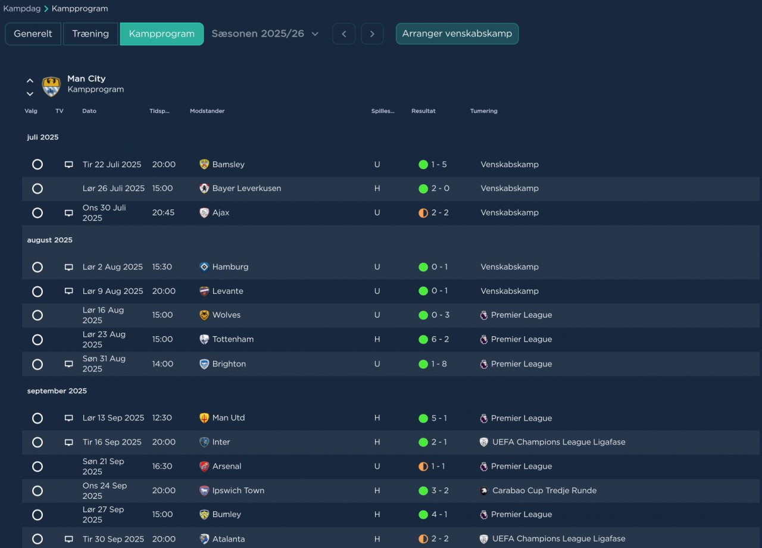
Task: Select the radio button for Atalanta match
Action: tap(38, 539)
